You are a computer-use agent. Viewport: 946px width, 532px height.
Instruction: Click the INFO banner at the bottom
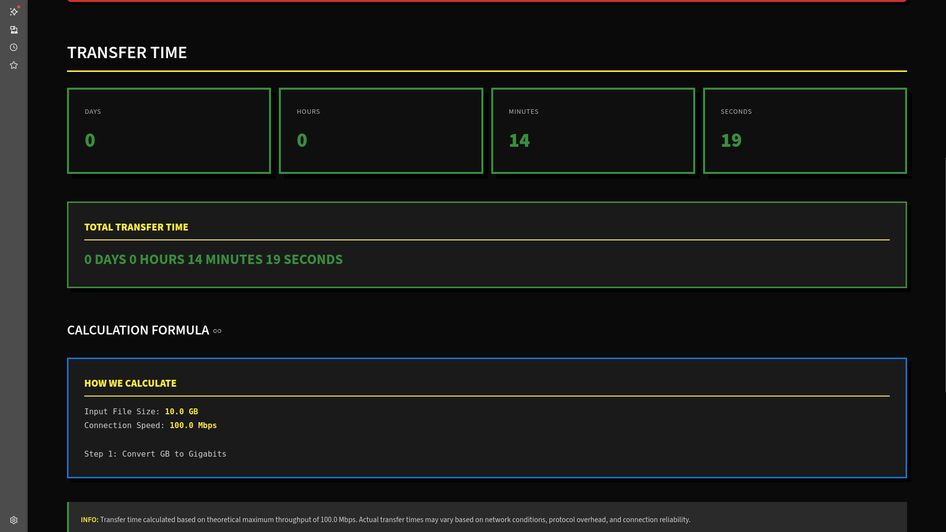[x=487, y=519]
